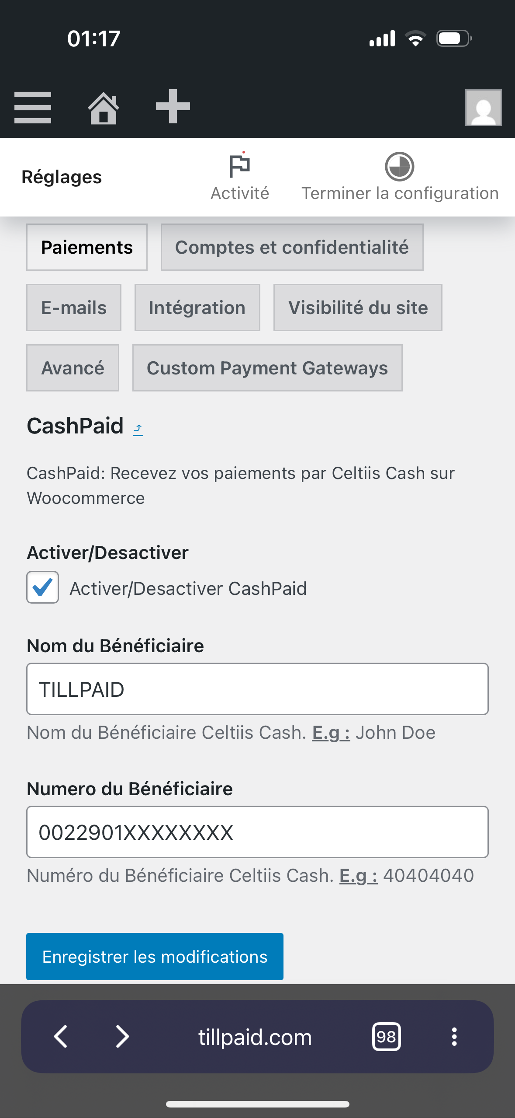Open the browser three-dot menu
The image size is (515, 1118).
tap(454, 1036)
